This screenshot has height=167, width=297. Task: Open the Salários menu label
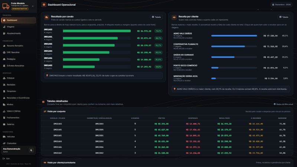coord(11,124)
